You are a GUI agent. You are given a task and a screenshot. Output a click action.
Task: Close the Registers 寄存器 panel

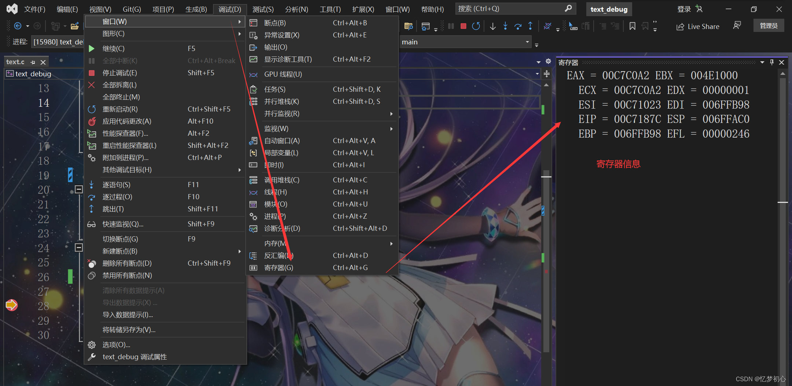[781, 62]
